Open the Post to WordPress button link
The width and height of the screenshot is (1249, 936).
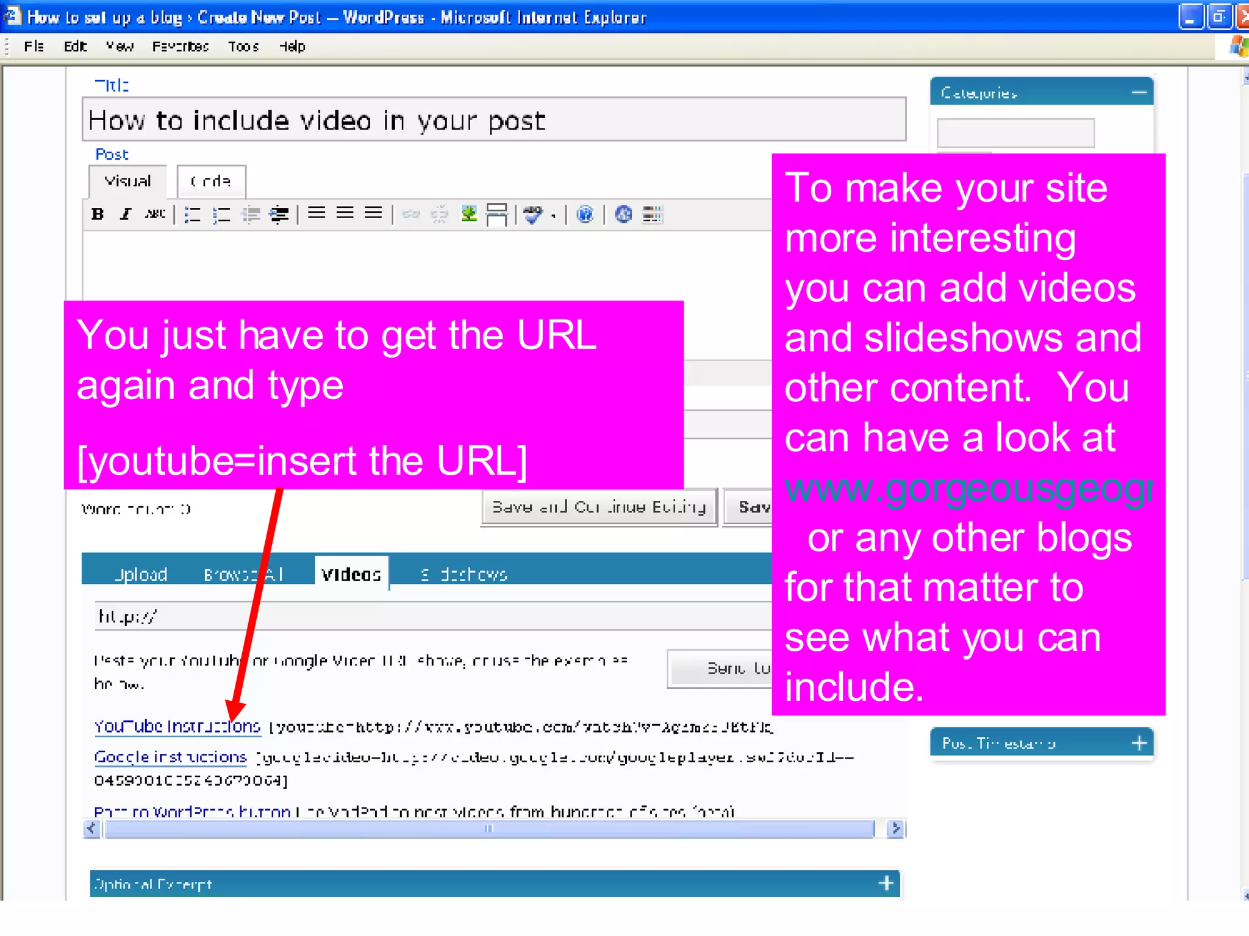(192, 811)
